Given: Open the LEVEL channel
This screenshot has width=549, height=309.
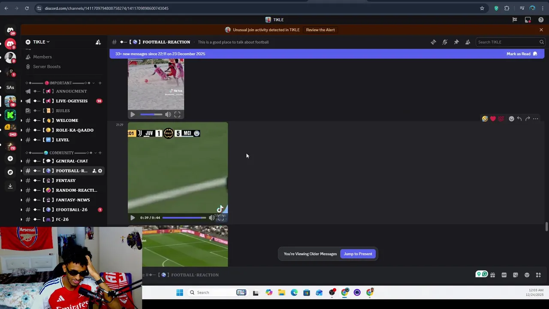Looking at the screenshot, I should pos(64,140).
